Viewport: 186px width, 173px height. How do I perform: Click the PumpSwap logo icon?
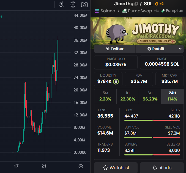pos(124,11)
